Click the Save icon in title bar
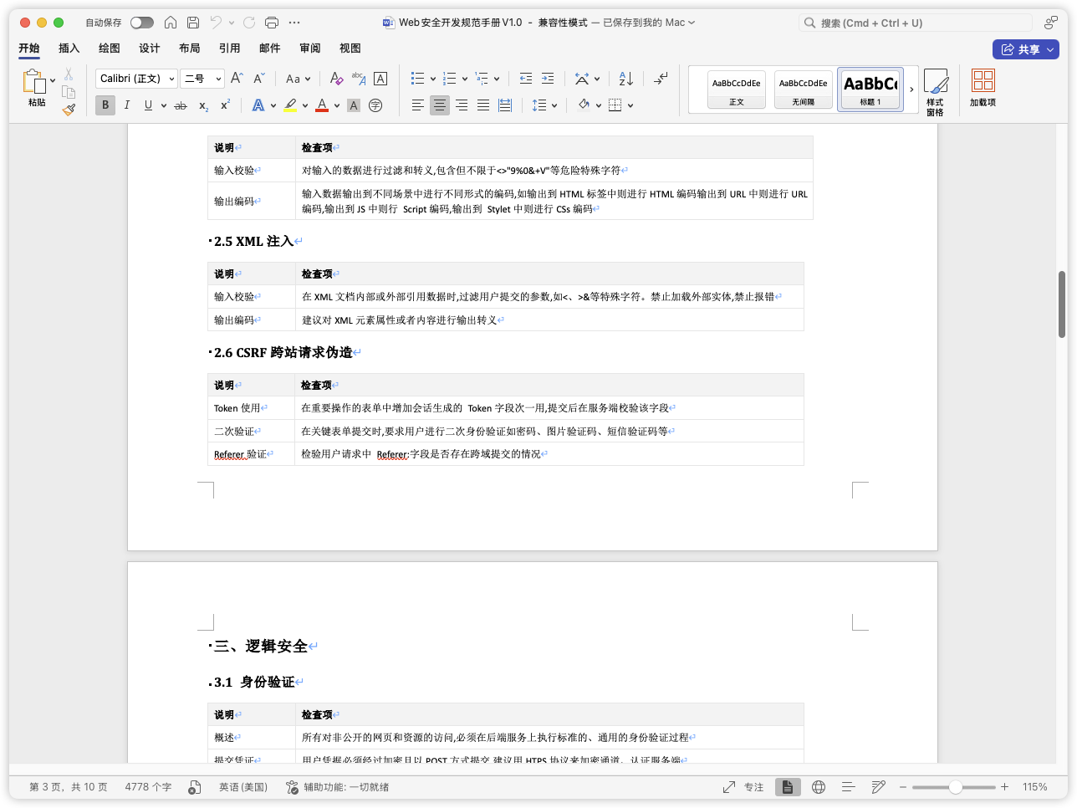1077x808 pixels. coord(193,23)
